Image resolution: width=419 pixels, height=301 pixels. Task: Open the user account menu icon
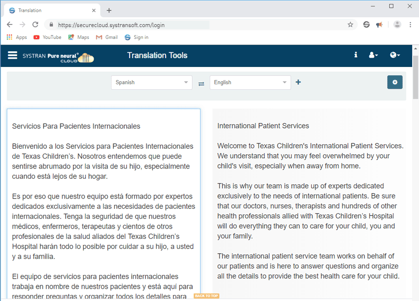(372, 55)
